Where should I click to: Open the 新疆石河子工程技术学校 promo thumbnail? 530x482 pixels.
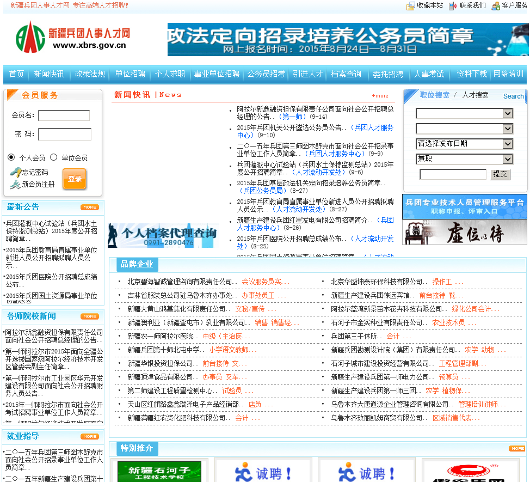coord(159,472)
